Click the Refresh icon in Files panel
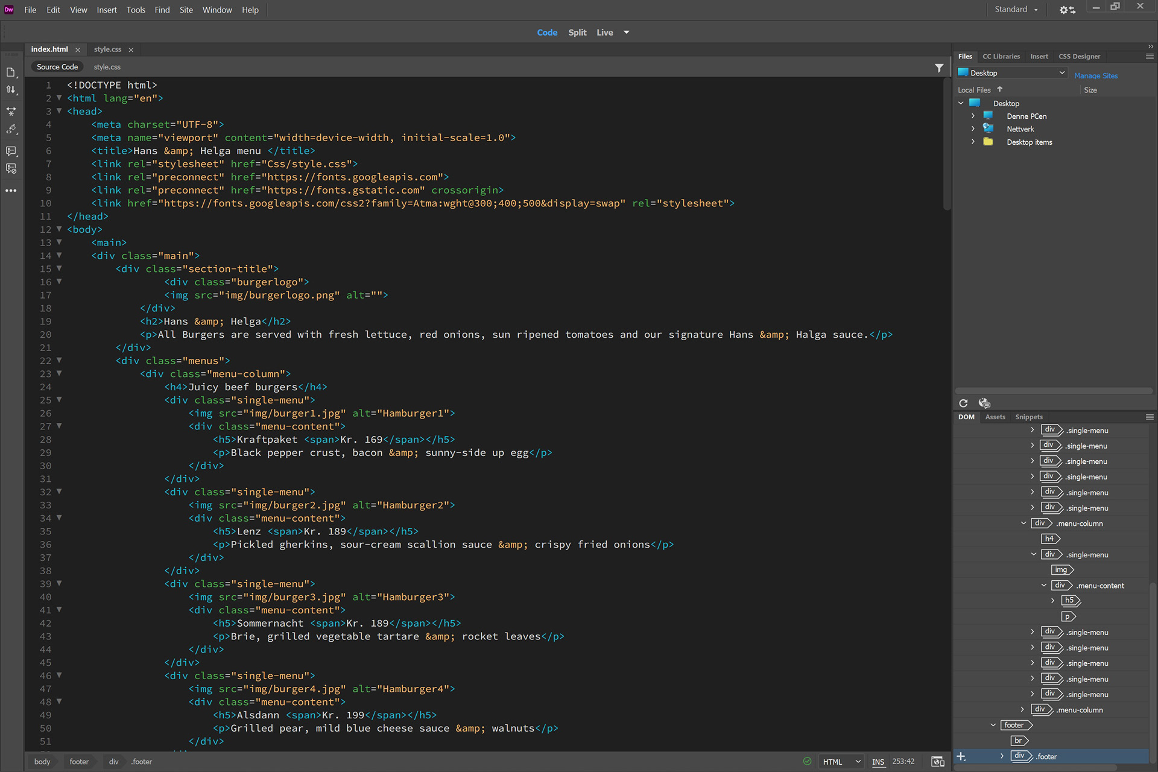 [963, 403]
